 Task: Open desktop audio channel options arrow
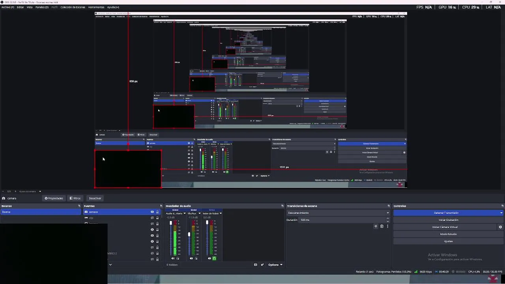point(184,213)
